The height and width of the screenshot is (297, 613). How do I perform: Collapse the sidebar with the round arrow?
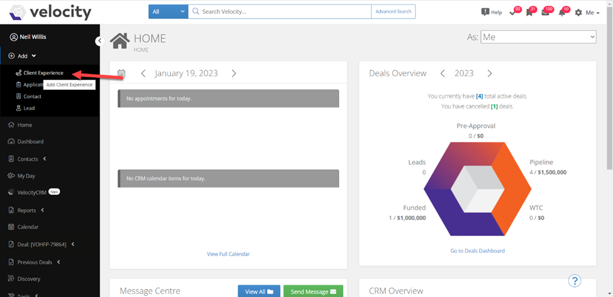100,41
